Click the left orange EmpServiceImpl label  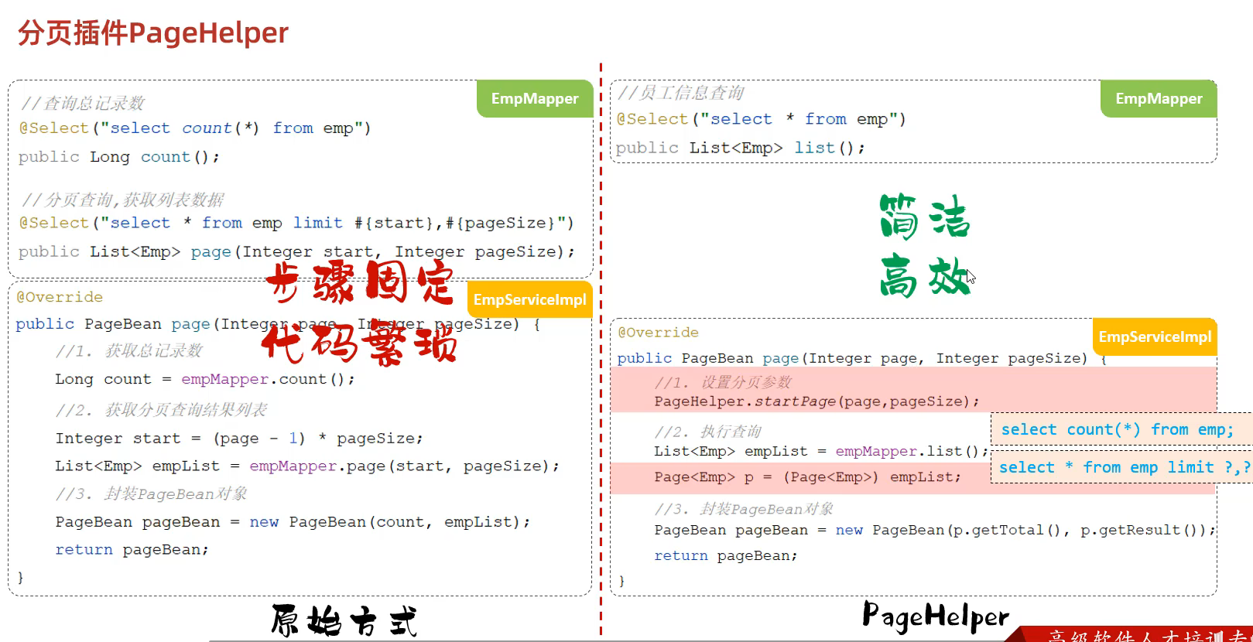[x=529, y=300]
